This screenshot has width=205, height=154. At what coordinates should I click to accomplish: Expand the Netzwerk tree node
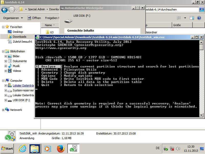coord(3,110)
